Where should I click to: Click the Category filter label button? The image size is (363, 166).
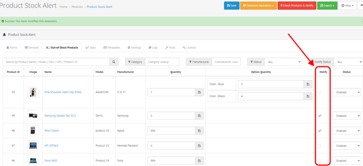[x=135, y=62]
